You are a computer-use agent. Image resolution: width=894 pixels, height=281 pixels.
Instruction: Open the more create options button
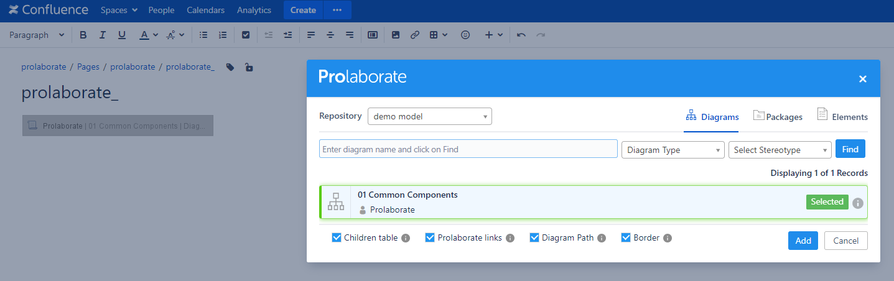coord(337,10)
